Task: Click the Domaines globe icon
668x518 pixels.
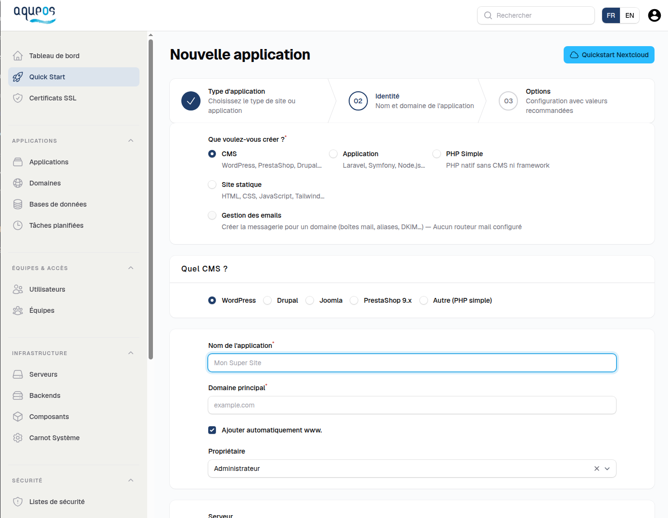Action: click(18, 183)
